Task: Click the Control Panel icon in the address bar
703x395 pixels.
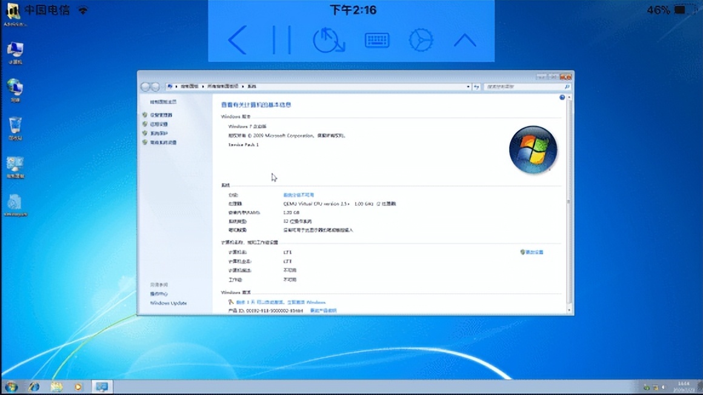Action: click(x=170, y=87)
